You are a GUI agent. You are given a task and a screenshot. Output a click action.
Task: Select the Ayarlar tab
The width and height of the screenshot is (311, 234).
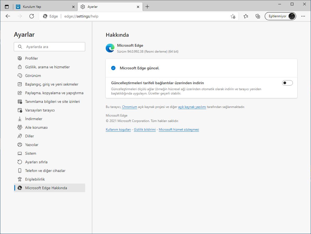click(x=110, y=7)
